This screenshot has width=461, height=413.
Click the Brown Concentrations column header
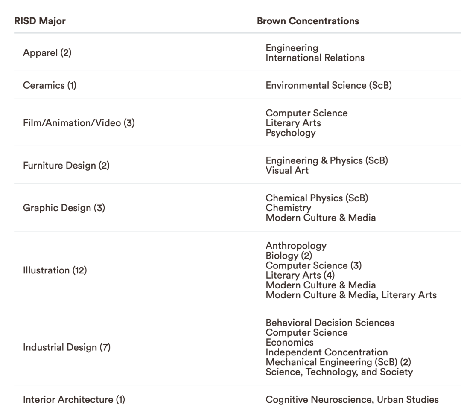pos(308,21)
